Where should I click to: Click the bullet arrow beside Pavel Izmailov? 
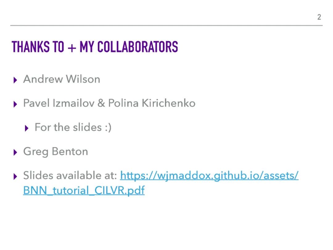coord(16,104)
